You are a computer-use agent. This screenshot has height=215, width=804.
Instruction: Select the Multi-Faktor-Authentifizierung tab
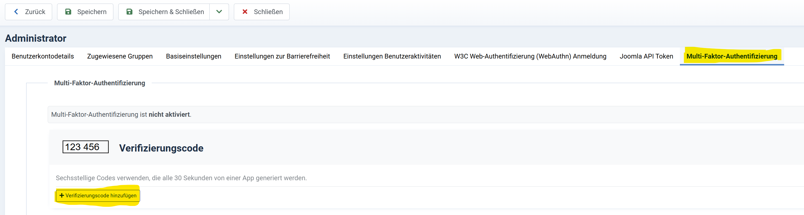pyautogui.click(x=731, y=57)
